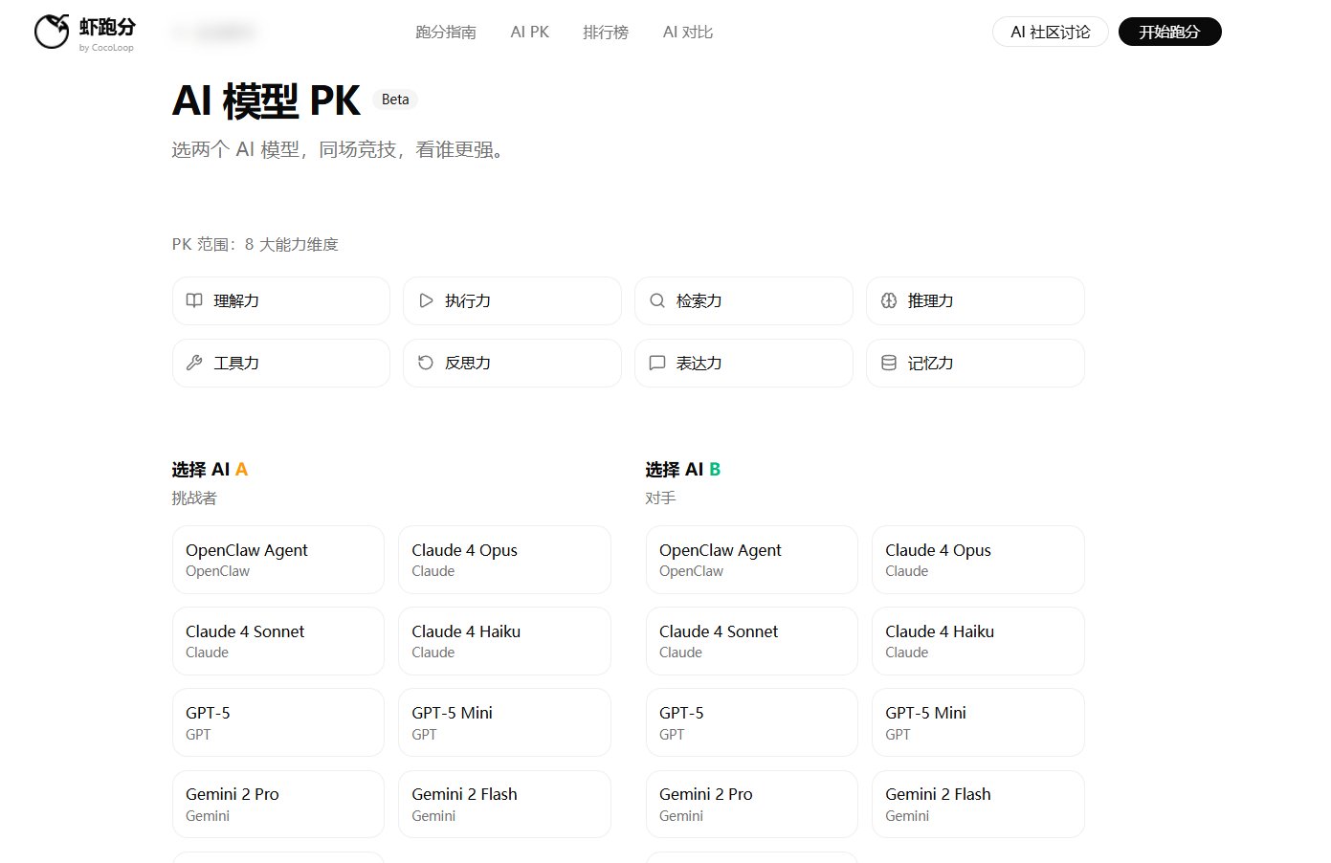Image resolution: width=1331 pixels, height=863 pixels.
Task: Click the 反思力 refresh icon
Action: tap(425, 363)
